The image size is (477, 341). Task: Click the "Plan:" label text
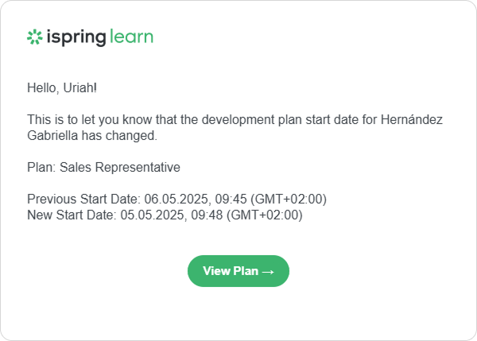pyautogui.click(x=40, y=168)
